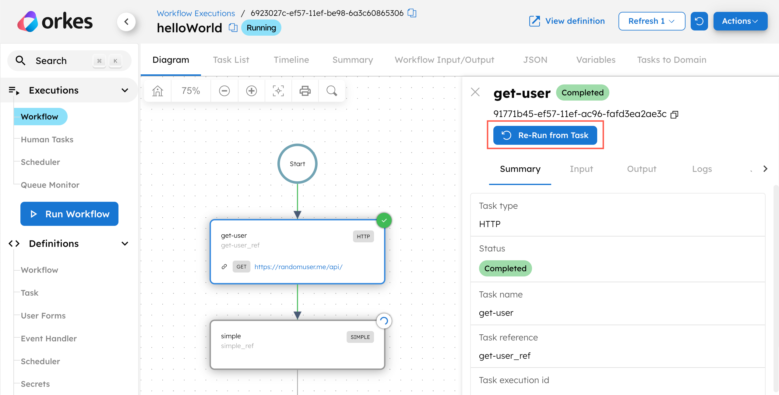
Task: Click the Orkes logo
Action: tap(55, 21)
